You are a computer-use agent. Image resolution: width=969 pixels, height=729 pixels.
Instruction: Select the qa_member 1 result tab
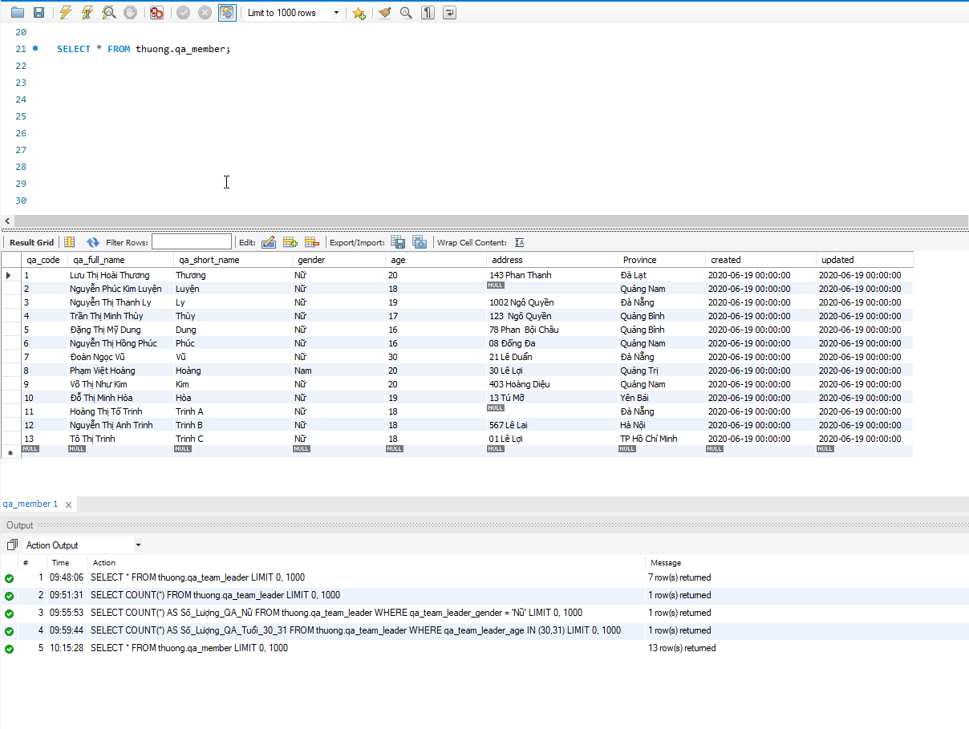point(30,504)
